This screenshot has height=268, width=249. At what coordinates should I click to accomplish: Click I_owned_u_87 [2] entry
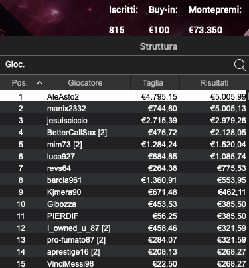coord(78,228)
